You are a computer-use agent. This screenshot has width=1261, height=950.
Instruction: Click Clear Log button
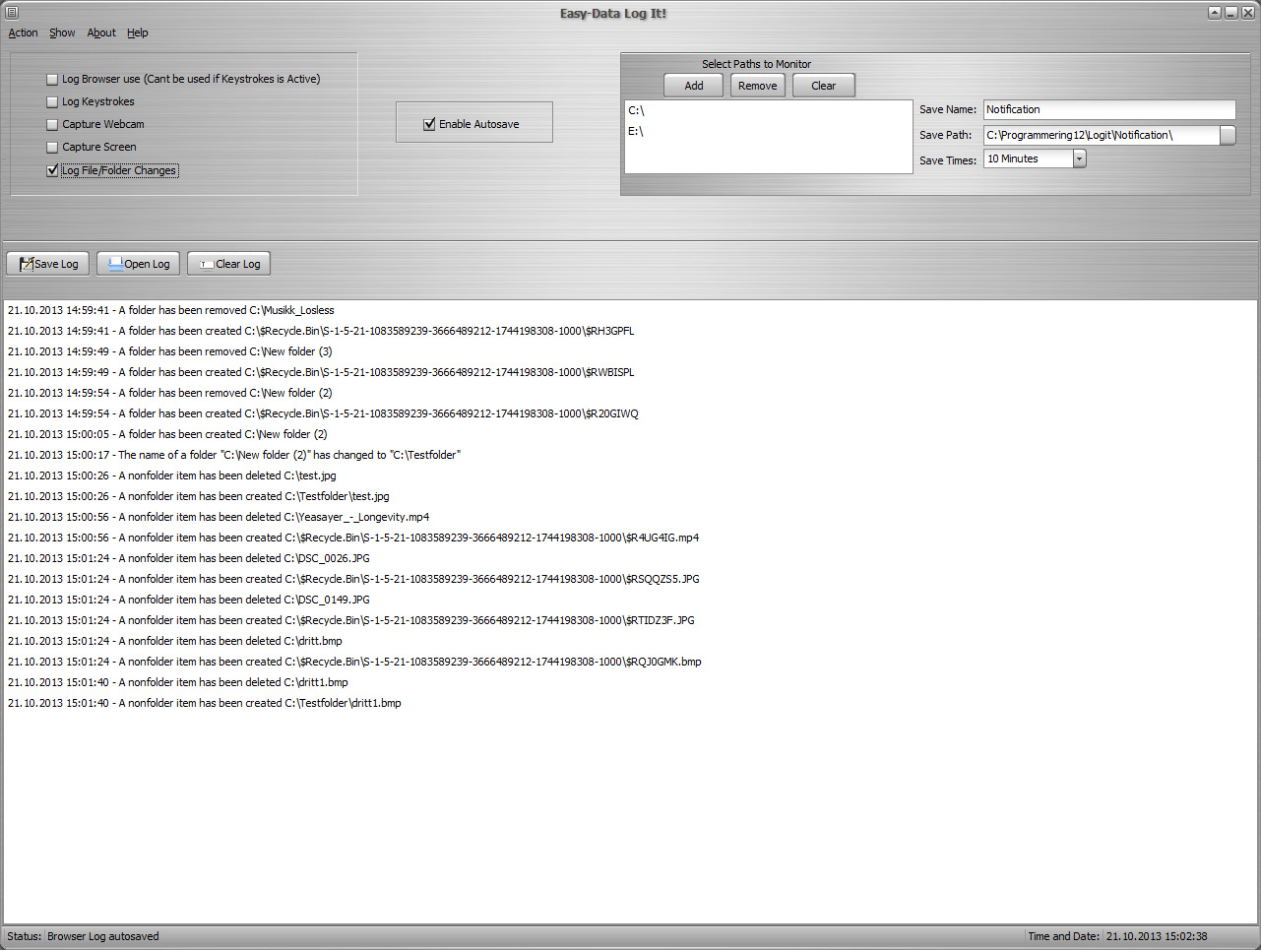point(229,264)
